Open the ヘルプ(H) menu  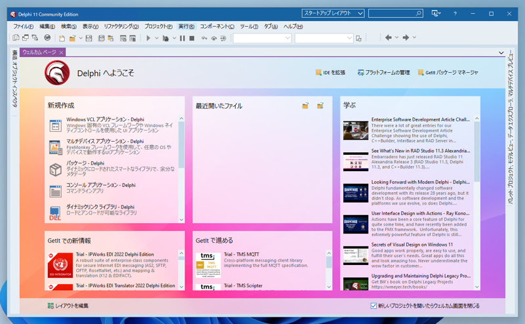point(293,26)
